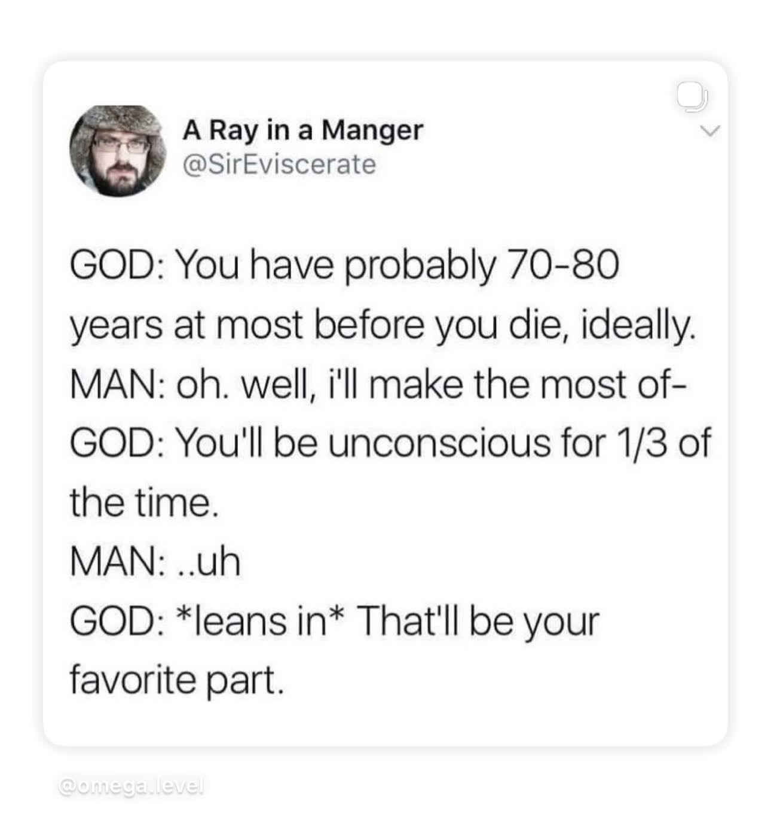
Task: Click the words "That'll be your"
Action: click(x=478, y=621)
